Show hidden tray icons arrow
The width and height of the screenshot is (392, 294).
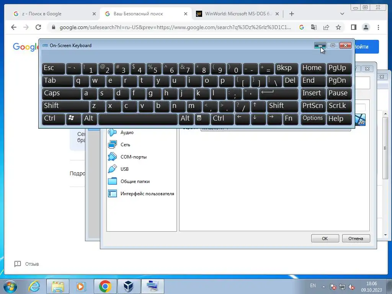[323, 287]
